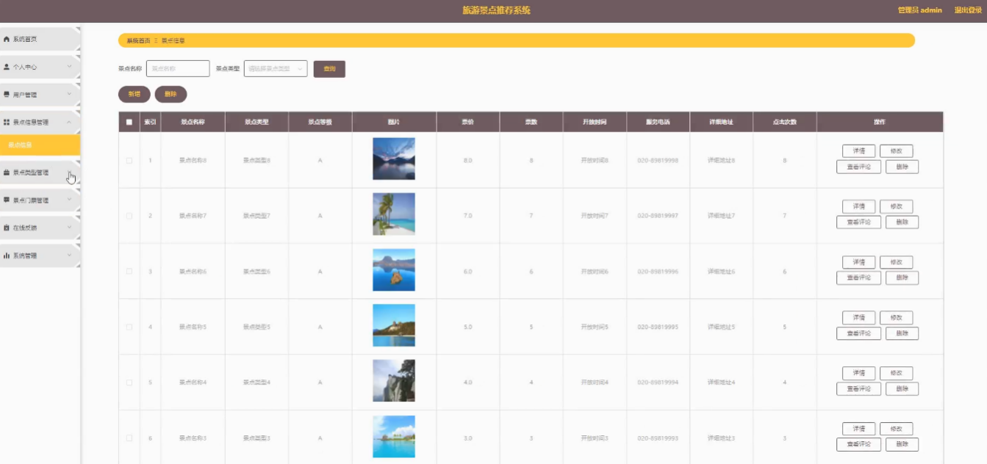Collapse the 景点信息管理 sidebar menu
This screenshot has width=987, height=464.
tap(69, 123)
